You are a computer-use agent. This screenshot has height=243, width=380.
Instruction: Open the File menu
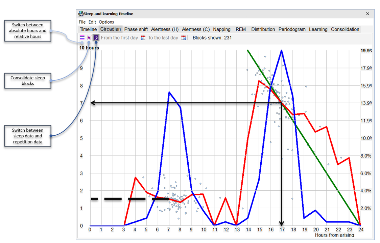[x=82, y=22]
